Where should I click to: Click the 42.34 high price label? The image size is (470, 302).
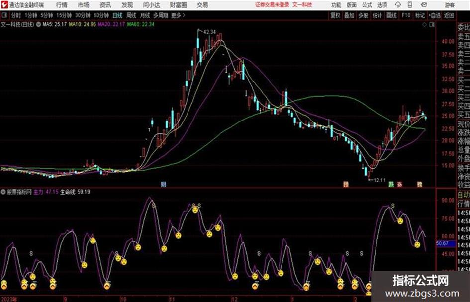coord(209,32)
